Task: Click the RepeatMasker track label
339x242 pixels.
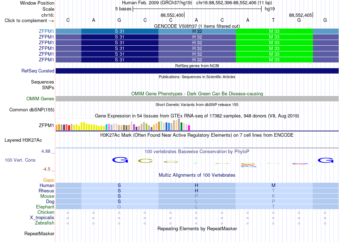Action: [39, 233]
